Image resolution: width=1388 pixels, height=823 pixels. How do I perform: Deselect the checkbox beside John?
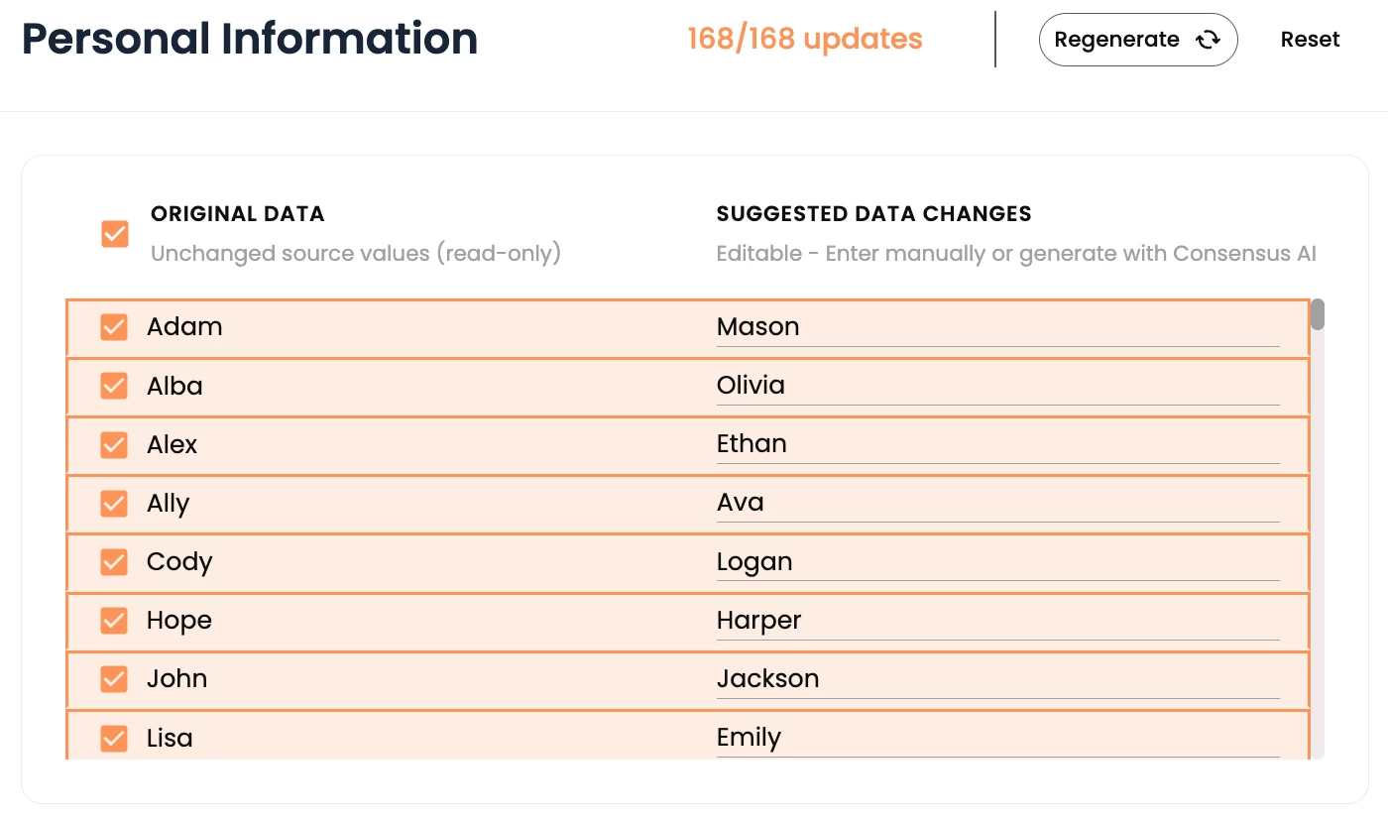(x=114, y=679)
